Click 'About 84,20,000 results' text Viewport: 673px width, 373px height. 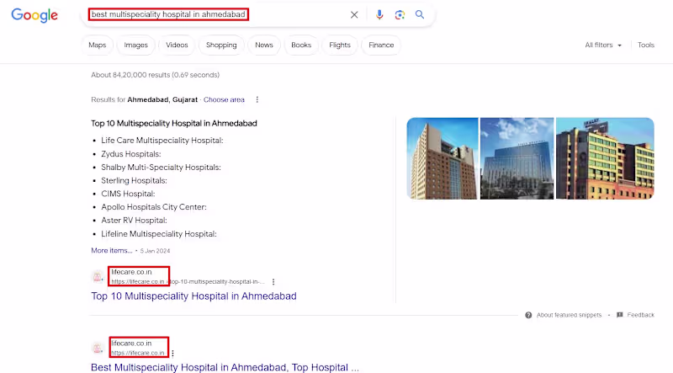point(130,75)
